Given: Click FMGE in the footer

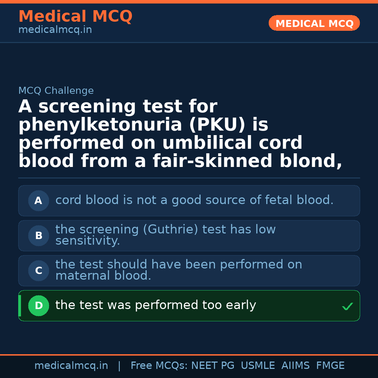Looking at the screenshot, I should point(330,366).
